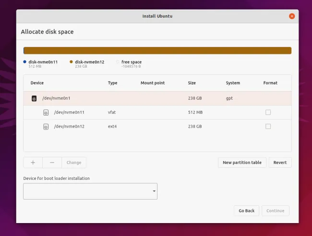This screenshot has height=236, width=312.
Task: Click the Change partition button
Action: (74, 163)
